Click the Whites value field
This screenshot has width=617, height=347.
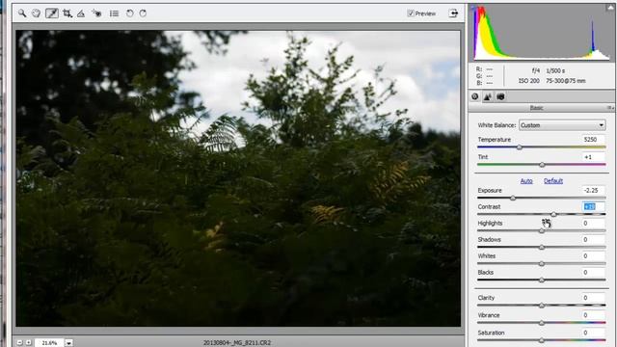pyautogui.click(x=594, y=256)
